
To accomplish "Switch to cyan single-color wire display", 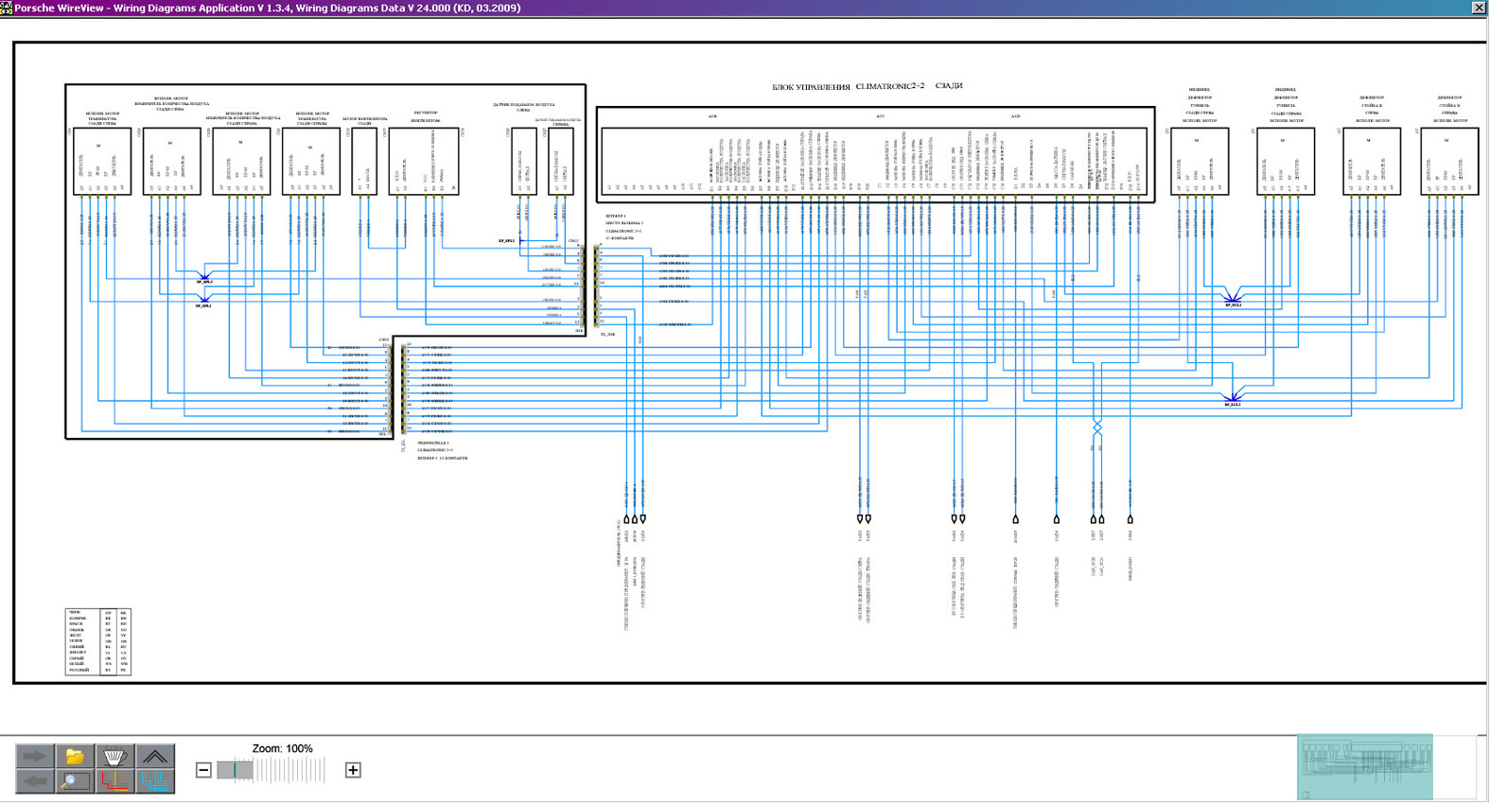I will [x=154, y=780].
